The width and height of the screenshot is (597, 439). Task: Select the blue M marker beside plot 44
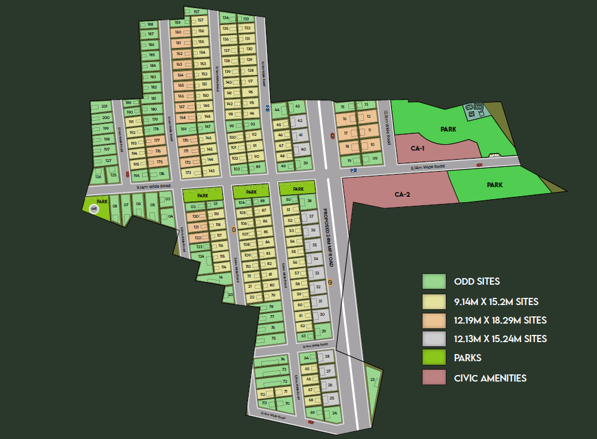point(268,109)
